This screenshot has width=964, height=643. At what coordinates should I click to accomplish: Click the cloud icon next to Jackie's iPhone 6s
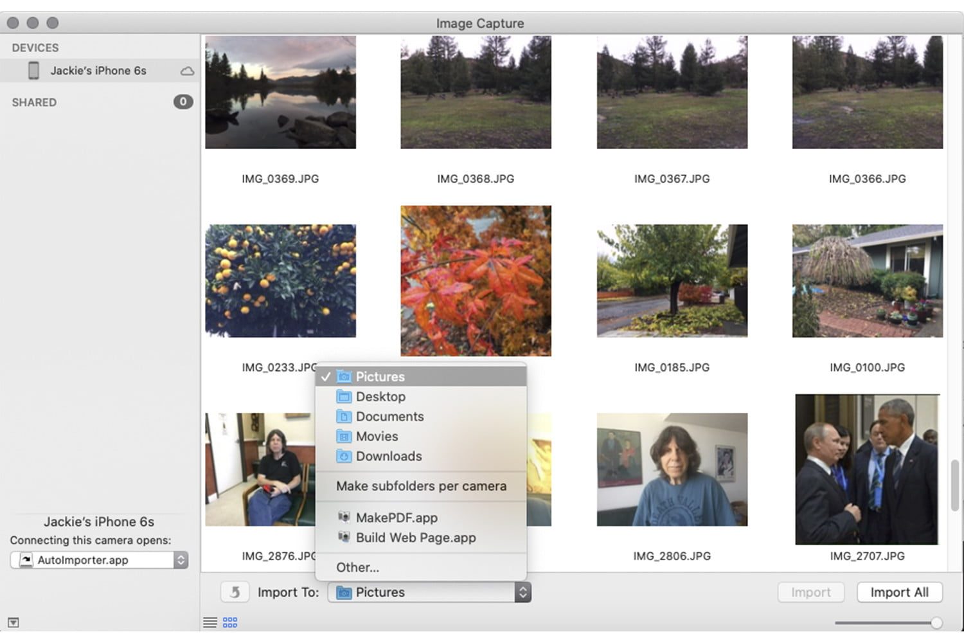186,71
